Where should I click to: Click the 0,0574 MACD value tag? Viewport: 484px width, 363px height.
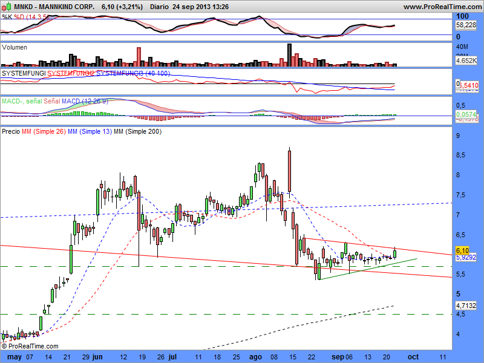click(466, 114)
